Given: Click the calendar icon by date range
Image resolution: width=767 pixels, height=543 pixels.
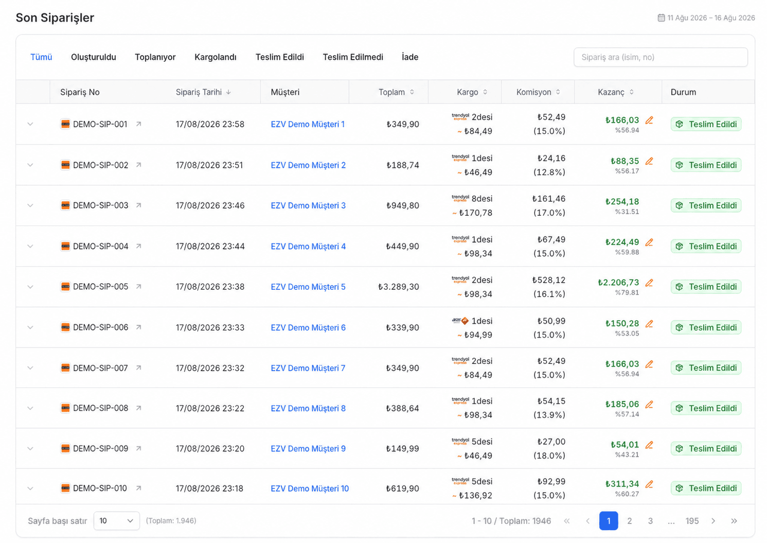Looking at the screenshot, I should 661,18.
